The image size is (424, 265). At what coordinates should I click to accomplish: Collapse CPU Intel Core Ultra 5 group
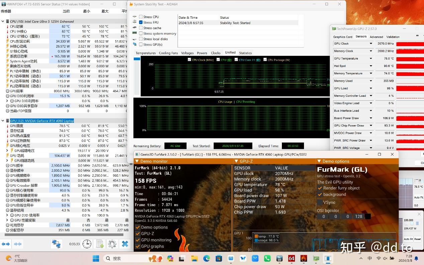click(x=3, y=21)
